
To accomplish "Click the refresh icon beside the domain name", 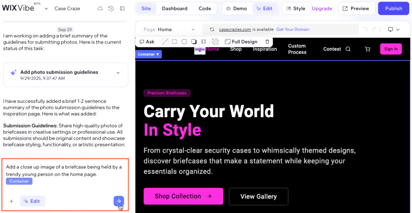I will tap(212, 29).
